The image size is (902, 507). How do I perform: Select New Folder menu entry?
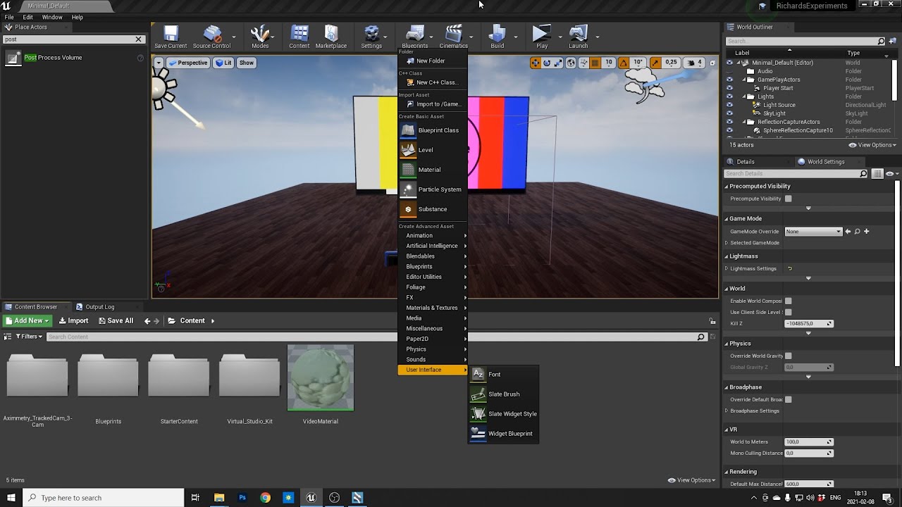point(433,61)
